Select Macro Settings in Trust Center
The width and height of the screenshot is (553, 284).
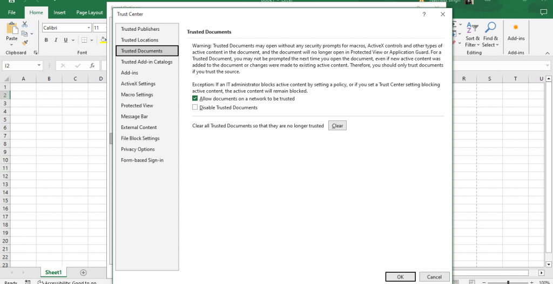(137, 94)
